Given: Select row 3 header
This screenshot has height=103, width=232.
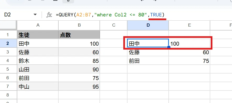Looking at the screenshot, I should click(8, 52).
